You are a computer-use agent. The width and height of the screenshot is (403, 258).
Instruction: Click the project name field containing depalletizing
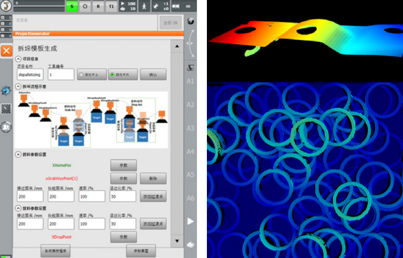click(x=30, y=75)
